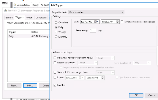Select the Daily trigger row
This screenshot has height=100, width=158.
(29, 36)
